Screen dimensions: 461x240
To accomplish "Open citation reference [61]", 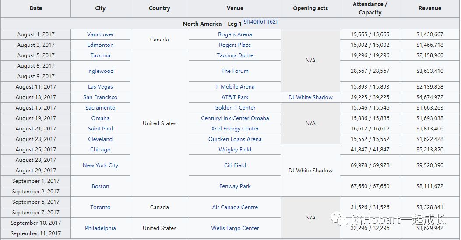I will pos(263,22).
